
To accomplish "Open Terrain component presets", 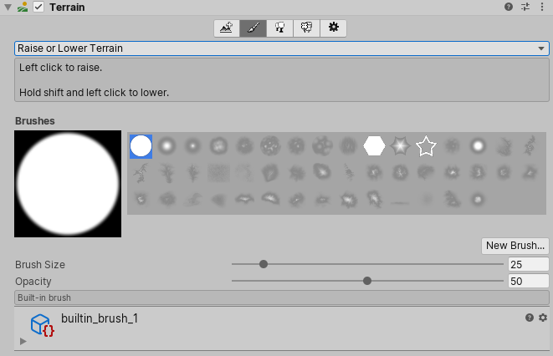I will 525,7.
